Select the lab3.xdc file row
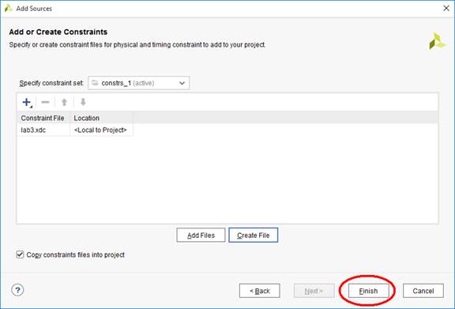Screen dimensions: 455x309 pos(75,130)
